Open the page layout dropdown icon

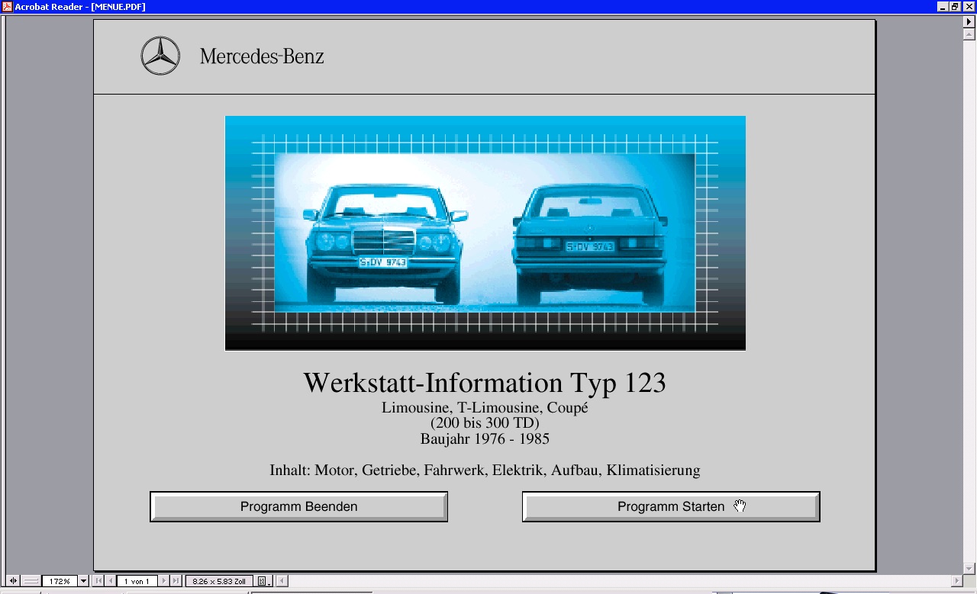pos(264,581)
